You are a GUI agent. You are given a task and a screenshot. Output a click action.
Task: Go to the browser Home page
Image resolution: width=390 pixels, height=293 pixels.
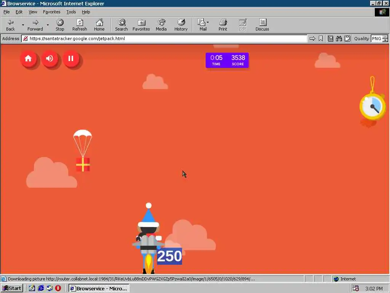[99, 25]
